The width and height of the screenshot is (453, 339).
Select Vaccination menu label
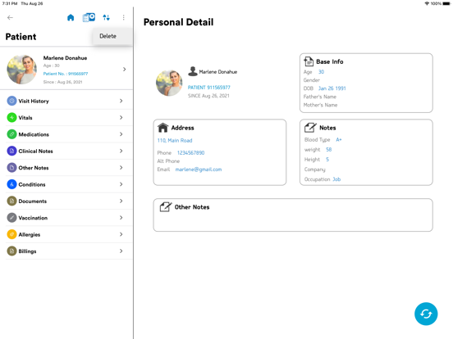click(x=33, y=218)
